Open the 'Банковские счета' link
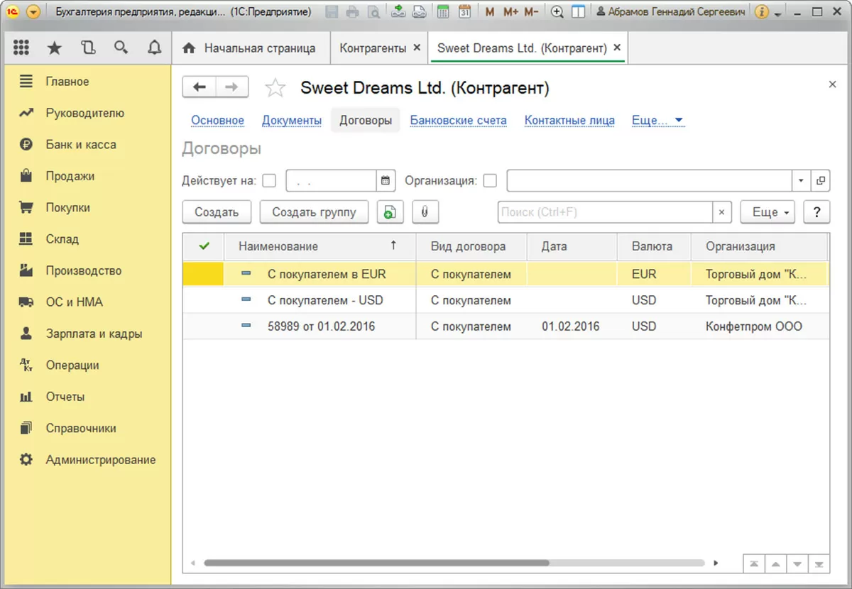The width and height of the screenshot is (852, 589). 458,120
